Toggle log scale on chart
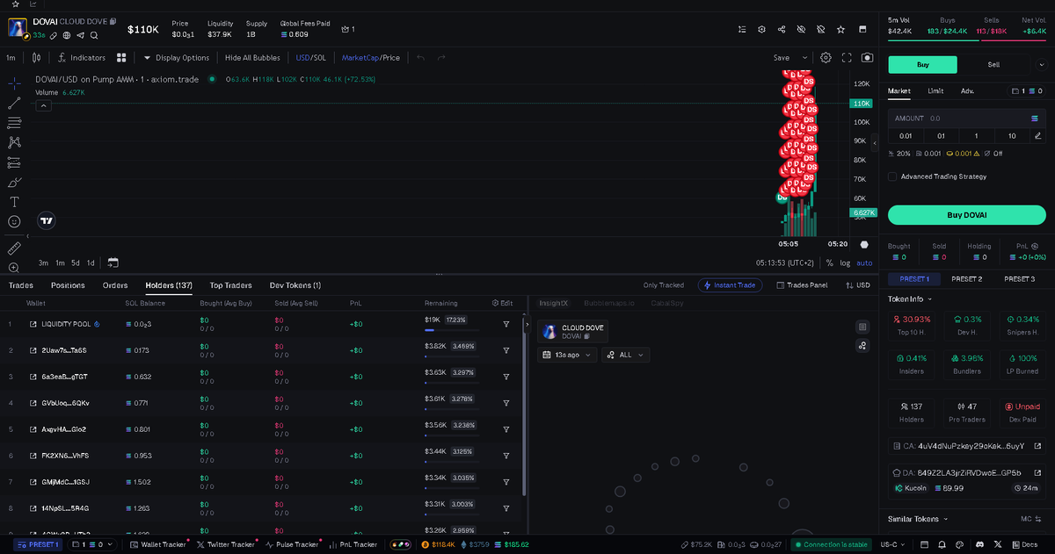 point(845,263)
